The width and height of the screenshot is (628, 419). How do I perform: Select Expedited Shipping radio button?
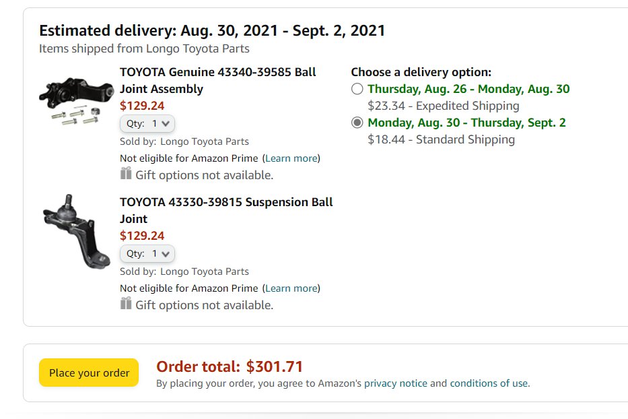(357, 89)
